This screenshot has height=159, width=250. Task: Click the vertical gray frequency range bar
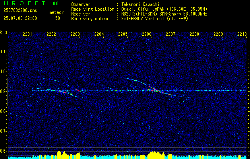(8, 92)
